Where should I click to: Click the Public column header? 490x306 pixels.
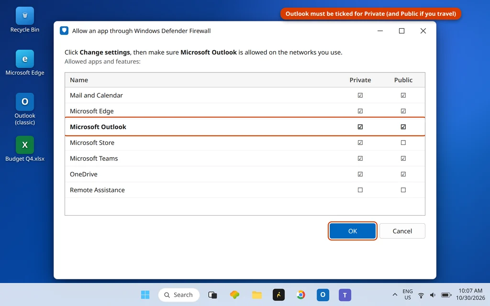[x=403, y=80]
